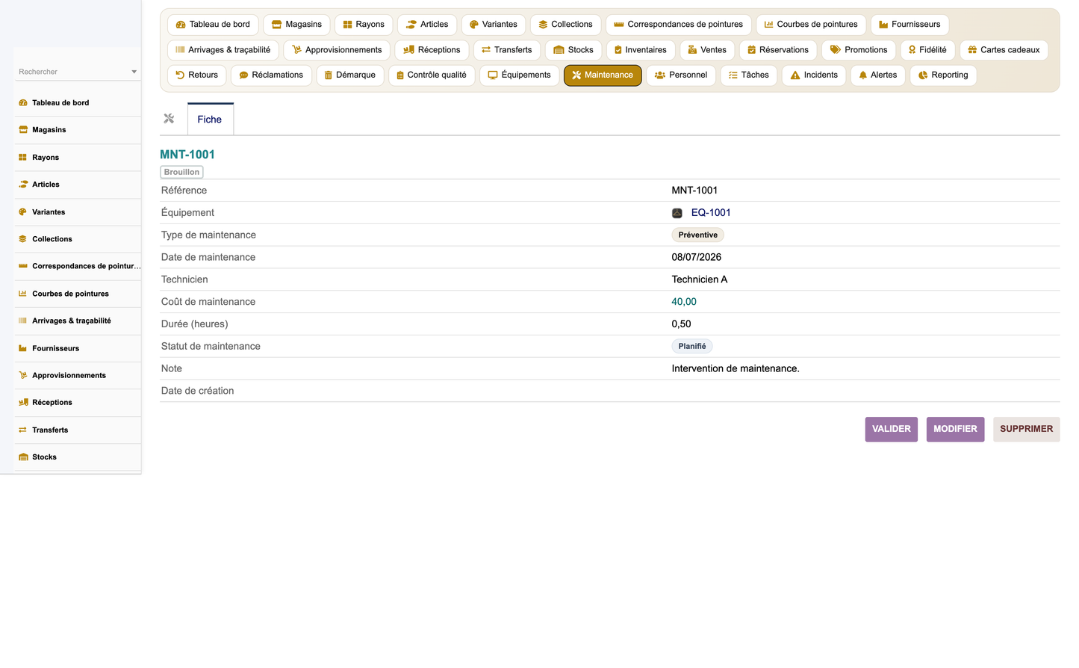The image size is (1079, 668).
Task: Open Alertes via bell icon
Action: pos(863,75)
